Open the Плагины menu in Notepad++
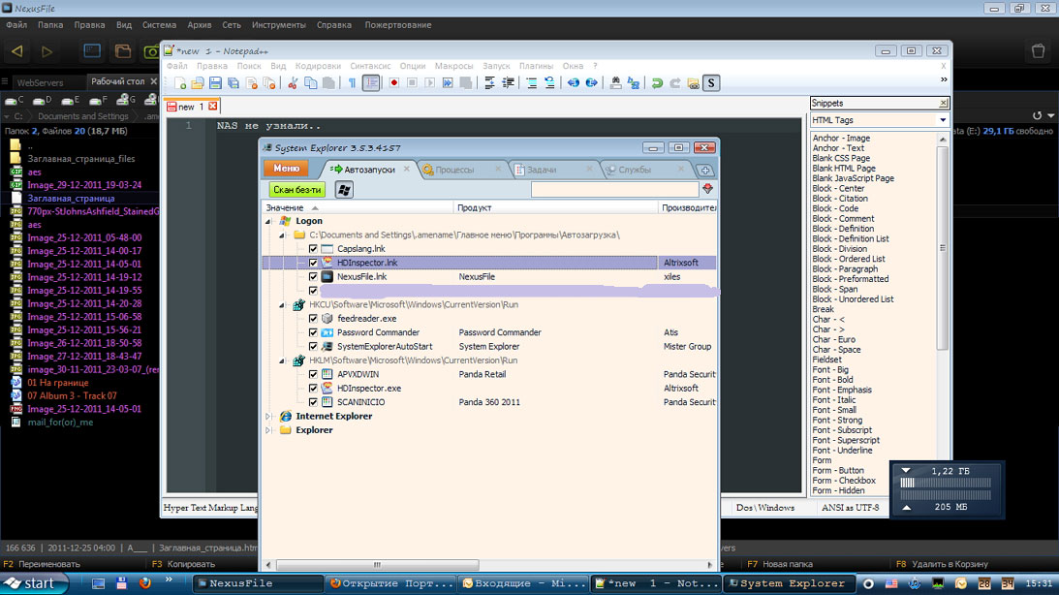The height and width of the screenshot is (595, 1059). (536, 66)
